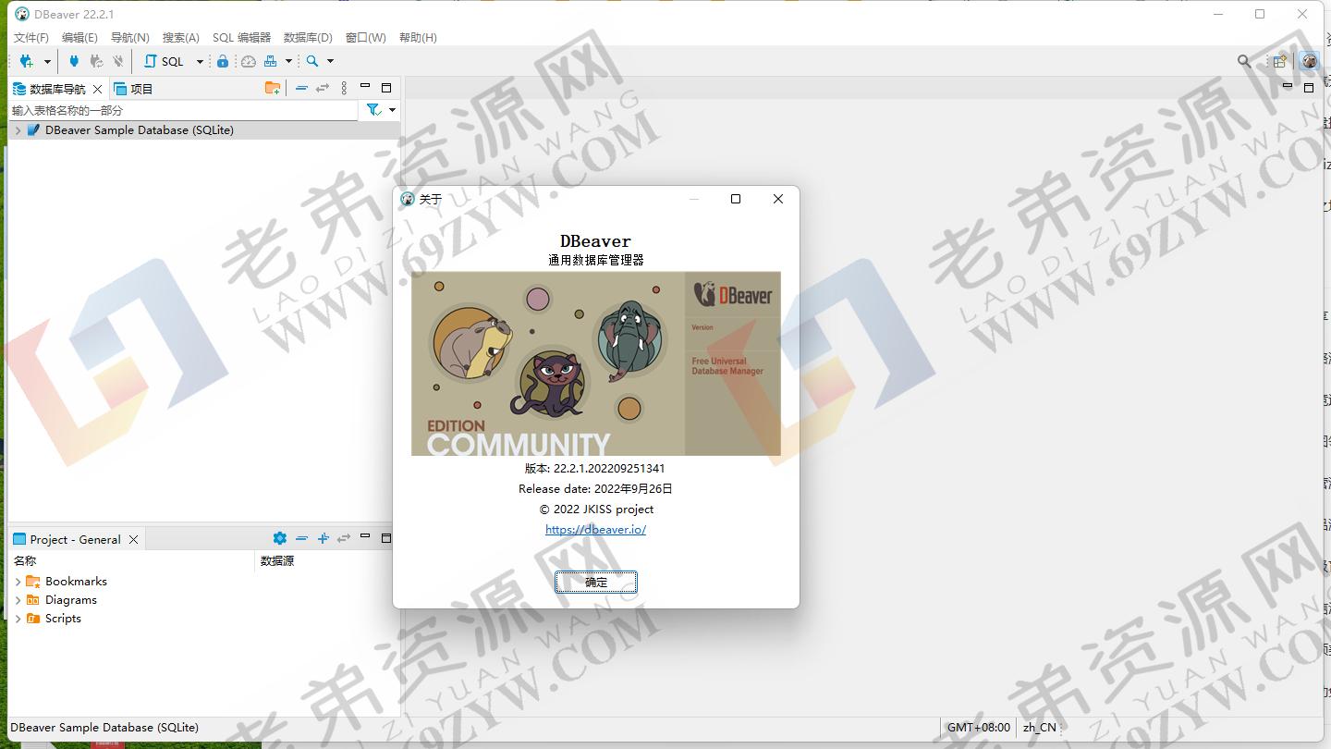Toggle link with editor in Project panel
The height and width of the screenshot is (749, 1331).
344,537
